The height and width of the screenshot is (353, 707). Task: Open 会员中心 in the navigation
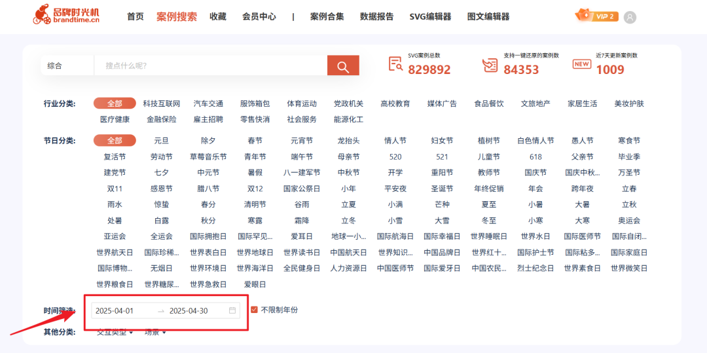[259, 16]
